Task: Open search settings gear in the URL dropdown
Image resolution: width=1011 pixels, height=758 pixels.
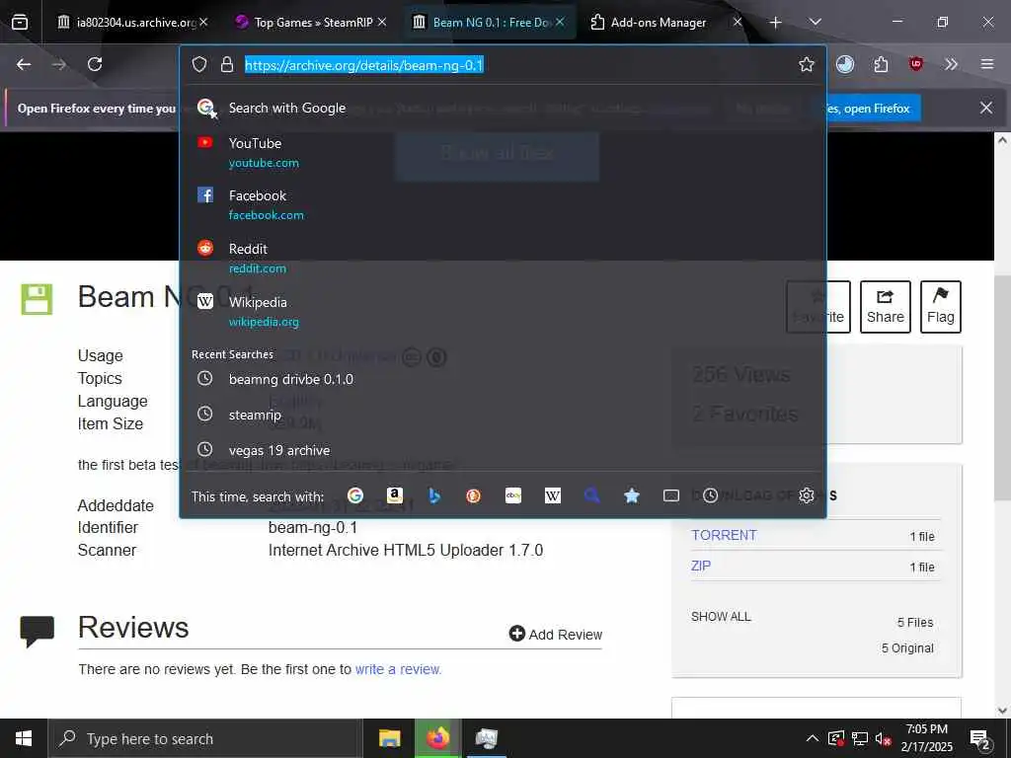Action: tap(806, 495)
